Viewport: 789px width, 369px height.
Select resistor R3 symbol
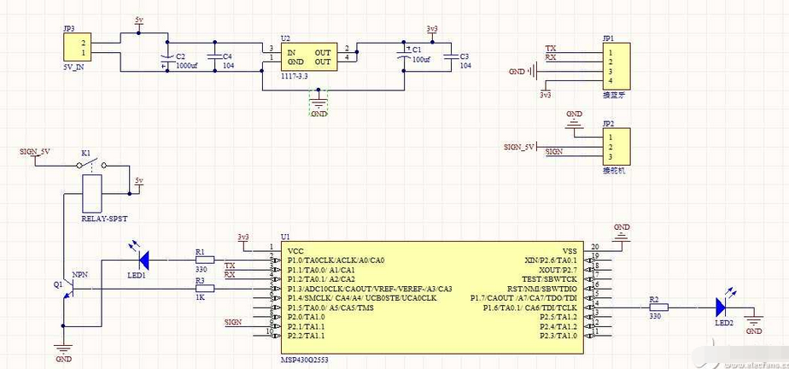tap(204, 289)
